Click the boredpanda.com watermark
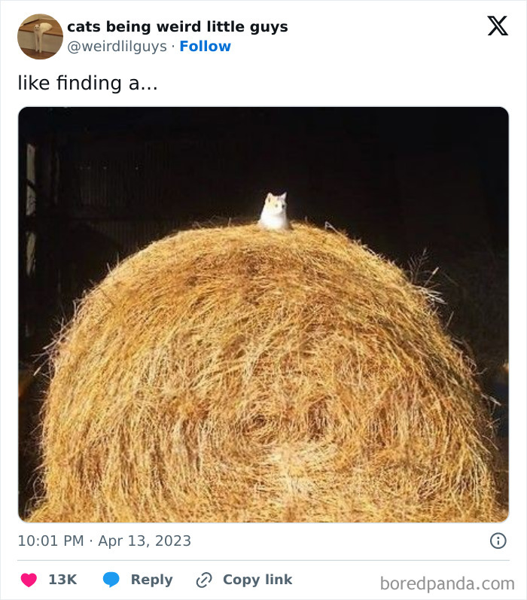Viewport: 527px width, 600px height. pyautogui.click(x=447, y=583)
